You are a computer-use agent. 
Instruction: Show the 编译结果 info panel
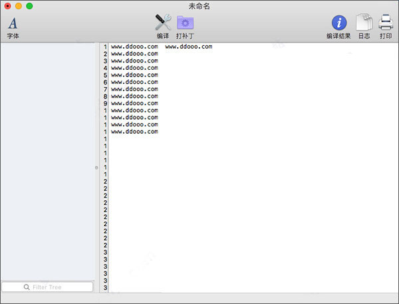tap(338, 27)
